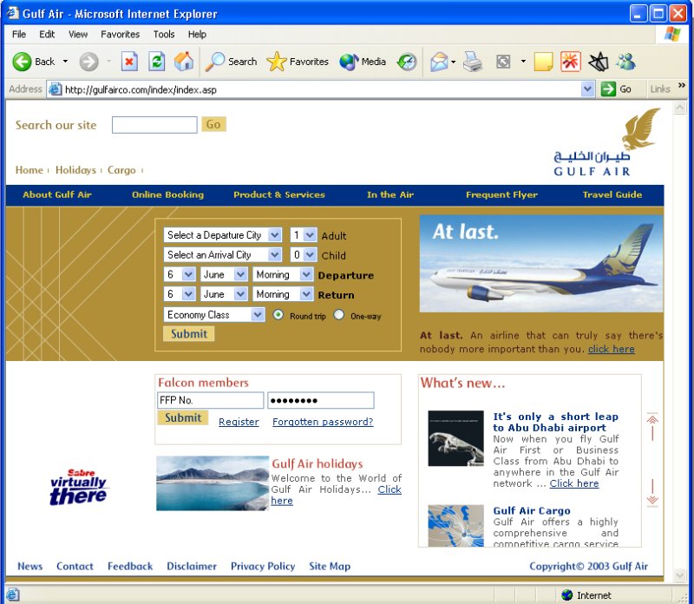Open the Site Map footer link

(330, 566)
